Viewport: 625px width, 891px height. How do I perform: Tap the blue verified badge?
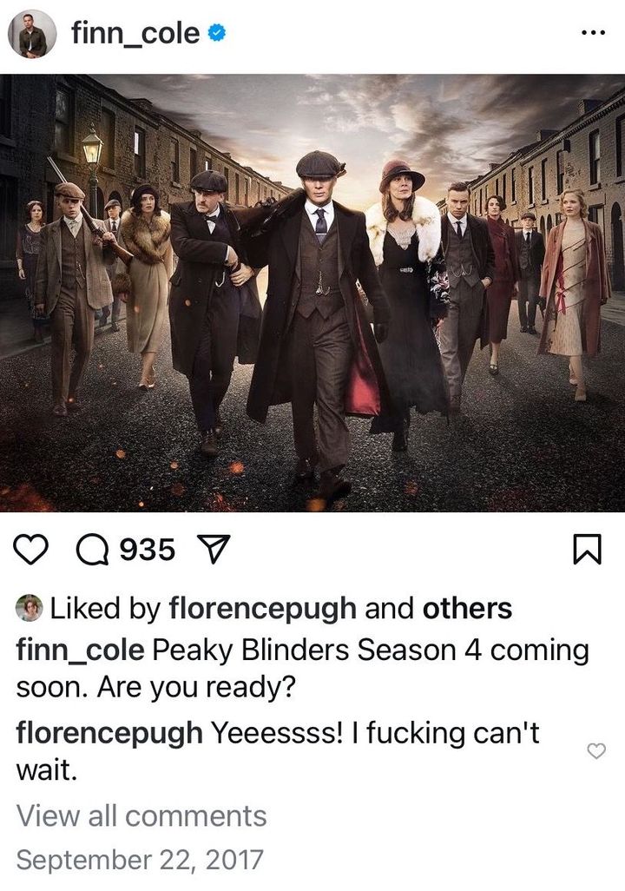(216, 34)
